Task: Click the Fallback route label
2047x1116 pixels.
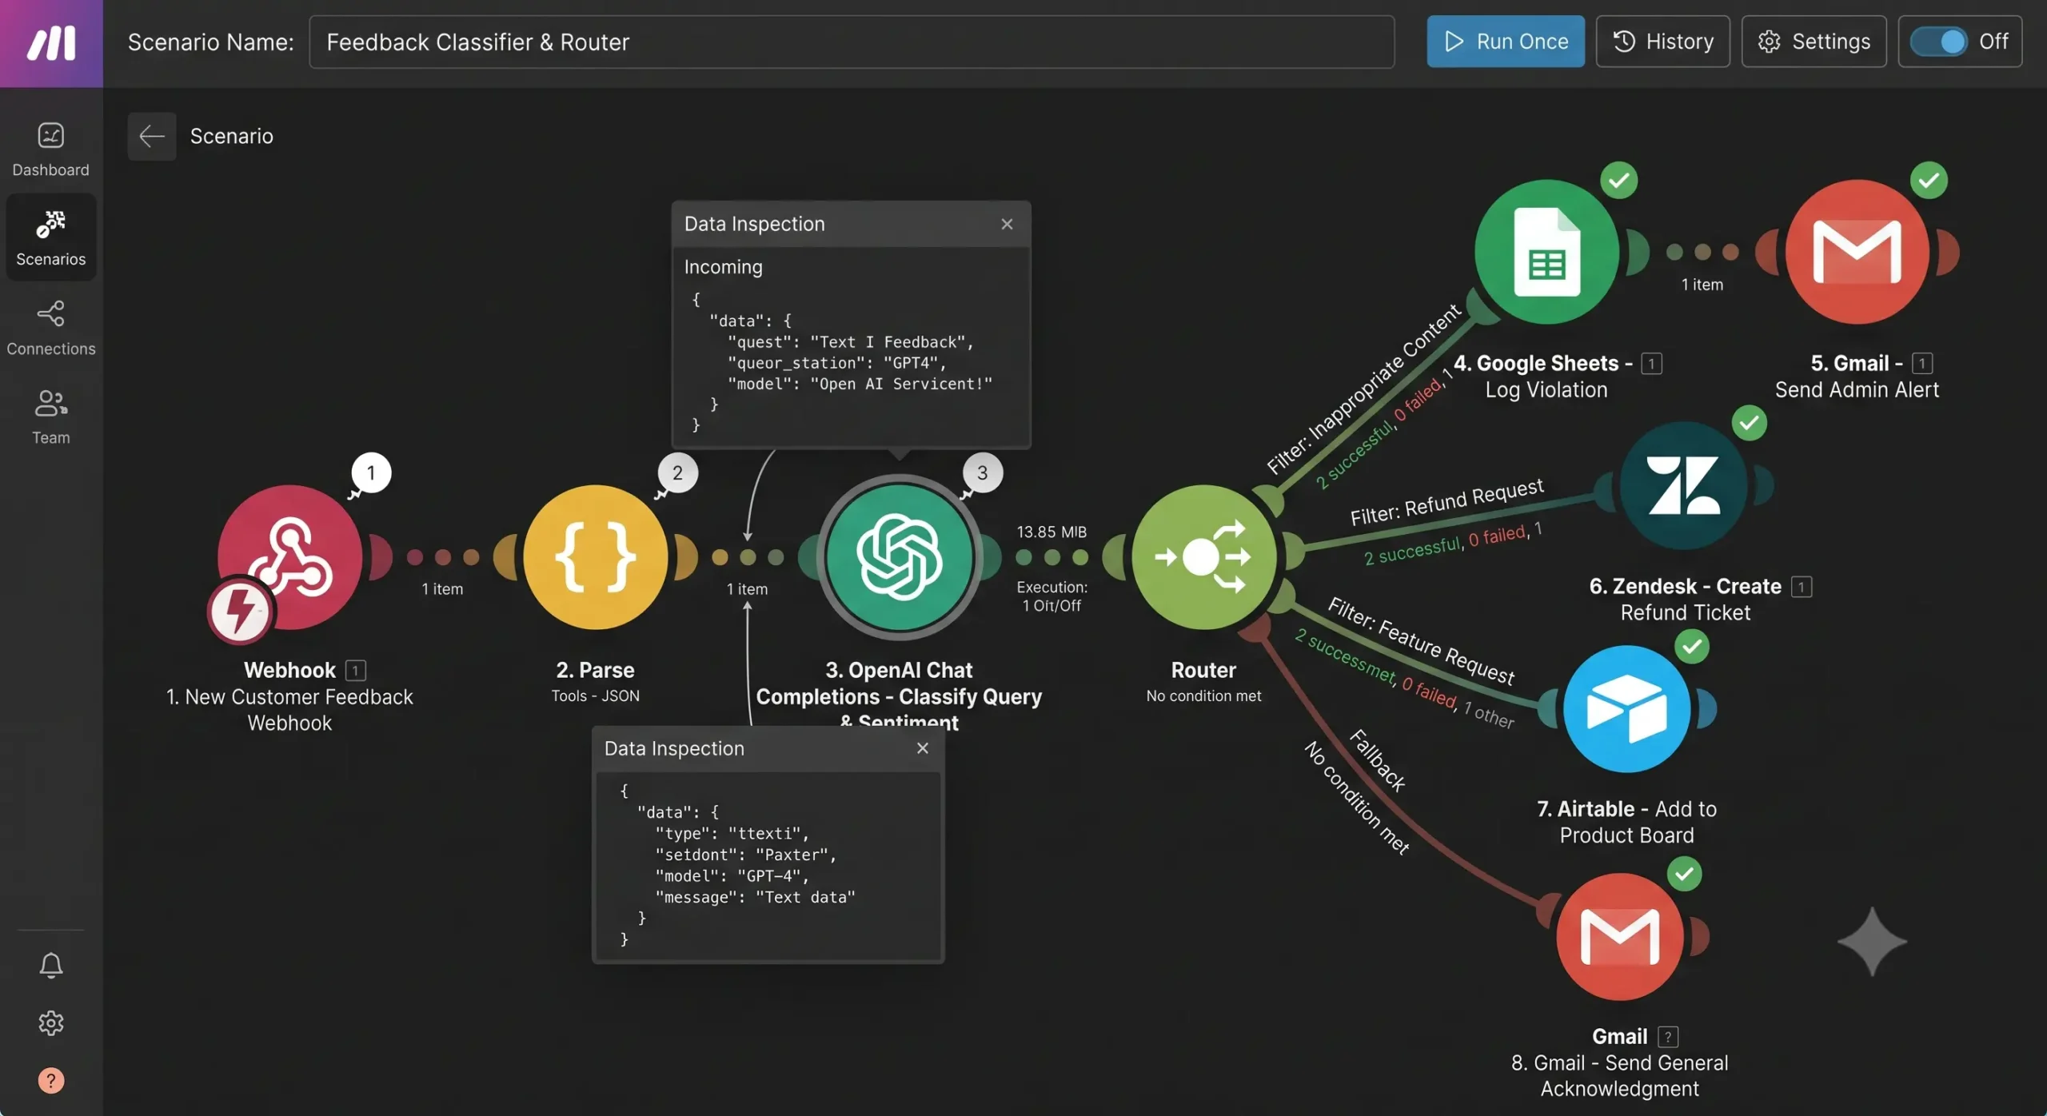Action: [x=1377, y=760]
